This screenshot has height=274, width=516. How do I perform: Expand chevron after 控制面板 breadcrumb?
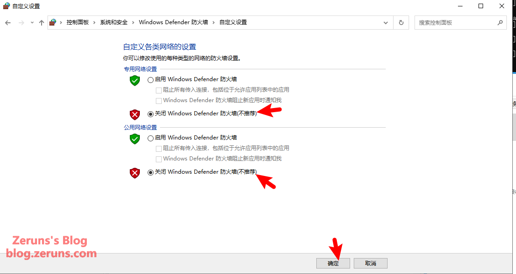tap(94, 22)
